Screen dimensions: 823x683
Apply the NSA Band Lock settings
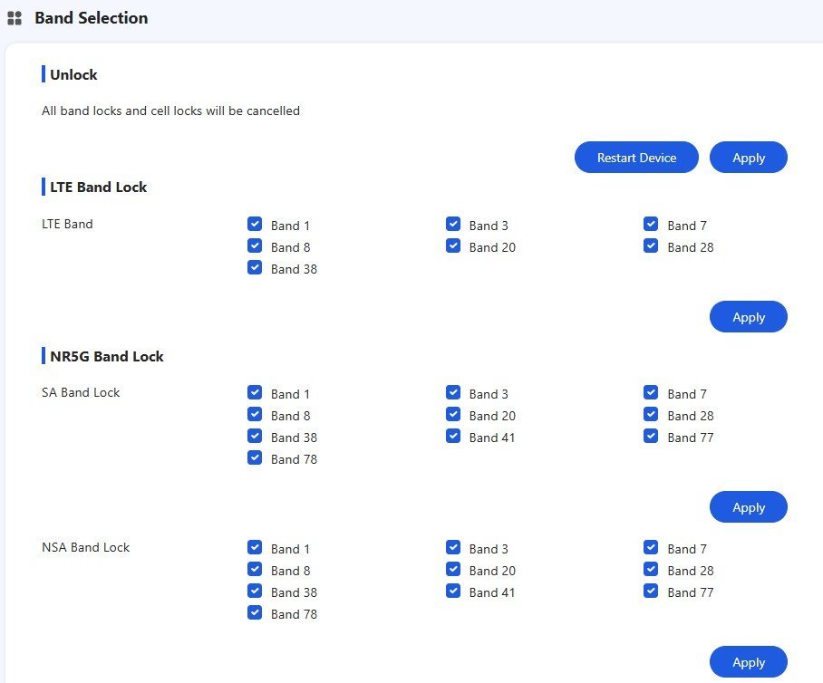748,662
